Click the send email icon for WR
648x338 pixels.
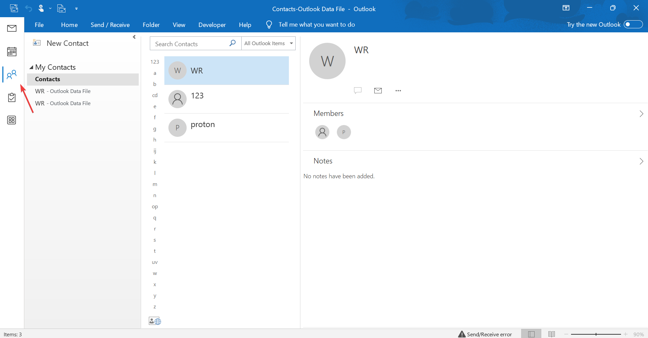click(x=378, y=90)
